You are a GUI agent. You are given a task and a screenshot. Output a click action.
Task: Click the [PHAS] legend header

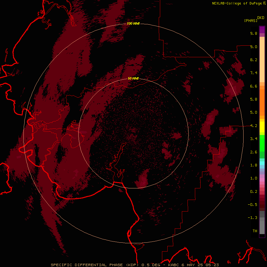click(x=251, y=20)
